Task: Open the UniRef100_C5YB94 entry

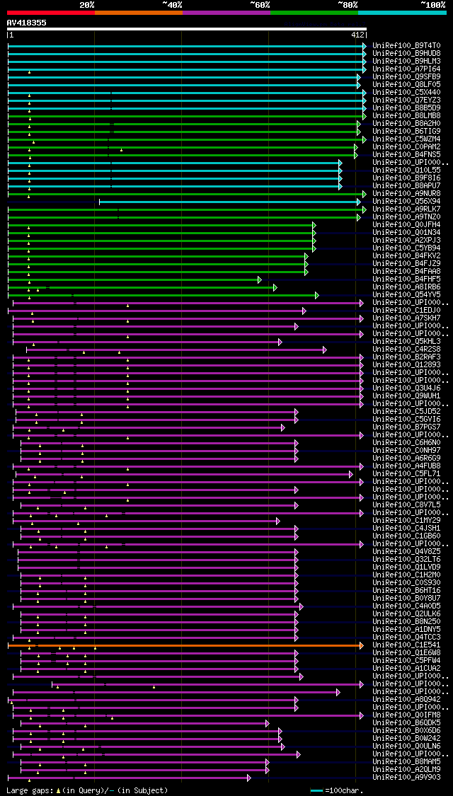Action: [406, 248]
